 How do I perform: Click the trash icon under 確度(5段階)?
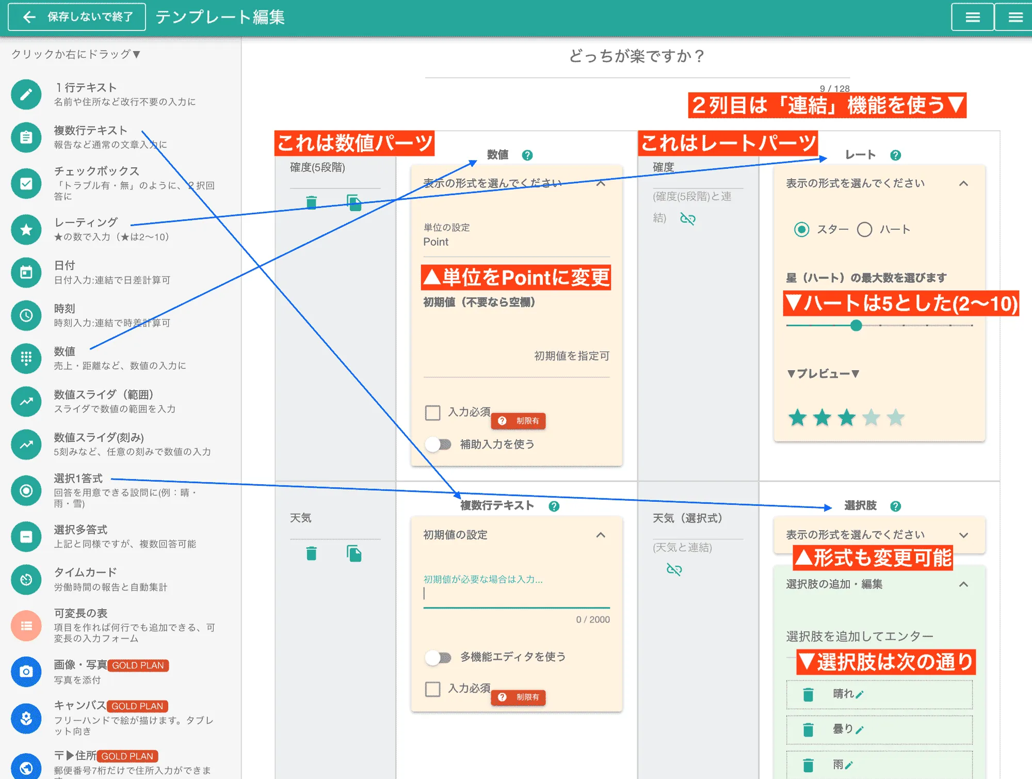(x=311, y=202)
